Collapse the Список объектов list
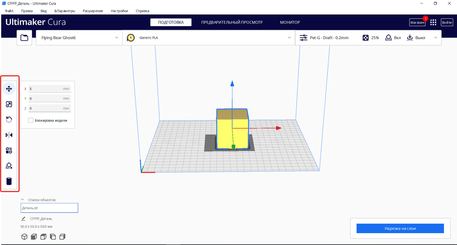Image resolution: width=457 pixels, height=245 pixels. point(23,199)
